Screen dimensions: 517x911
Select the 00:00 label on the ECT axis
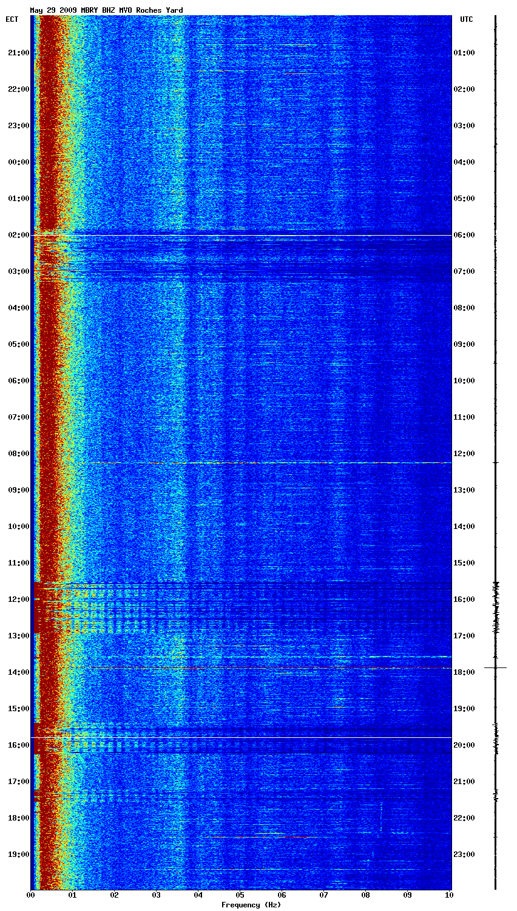(18, 162)
